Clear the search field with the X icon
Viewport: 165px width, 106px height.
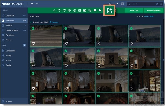point(157,4)
